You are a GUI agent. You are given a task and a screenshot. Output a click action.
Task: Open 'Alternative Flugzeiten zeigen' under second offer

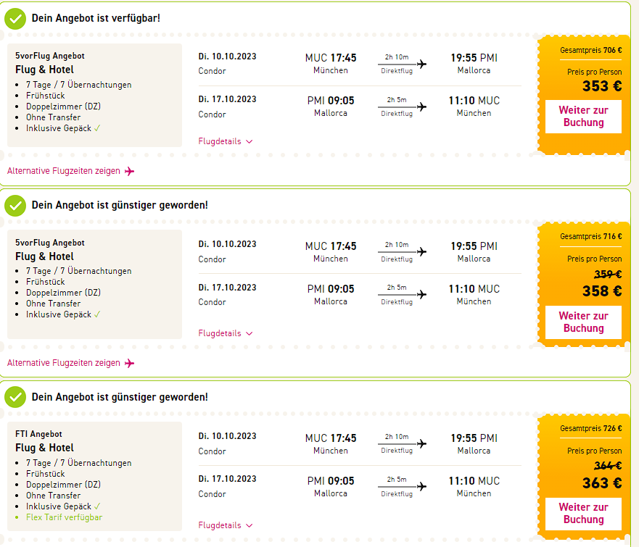tap(64, 363)
